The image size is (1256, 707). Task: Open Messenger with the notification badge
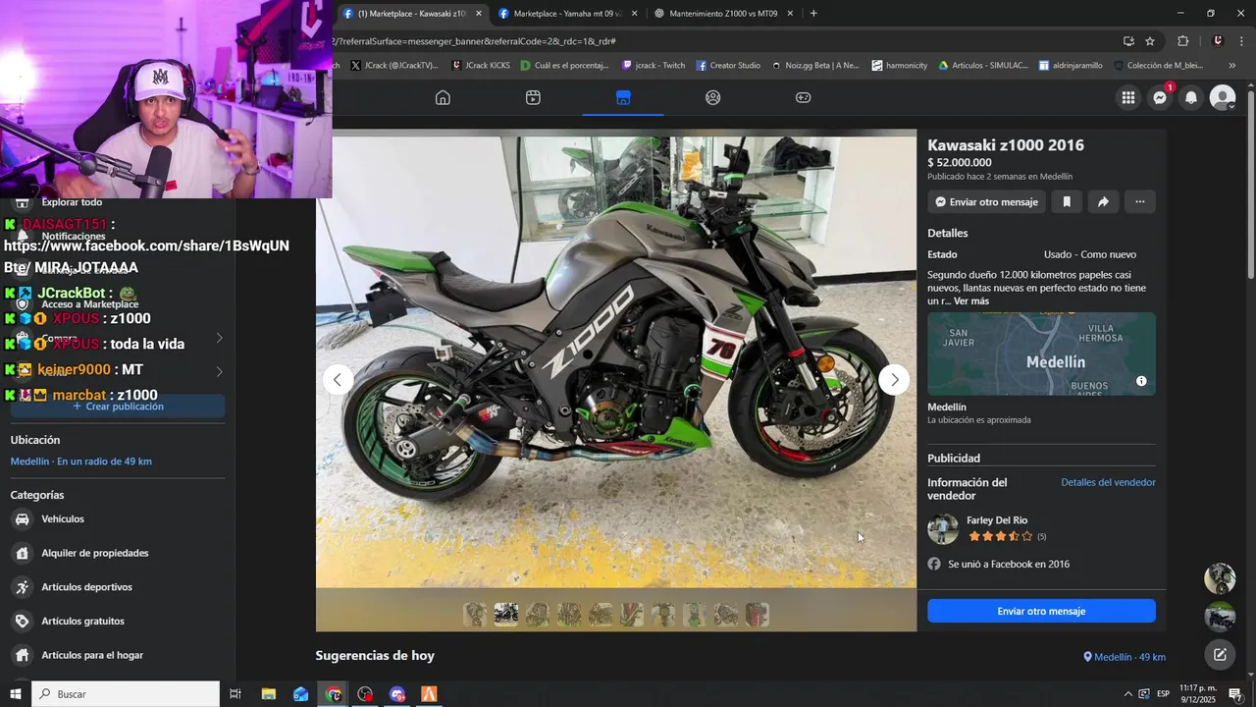coord(1160,97)
